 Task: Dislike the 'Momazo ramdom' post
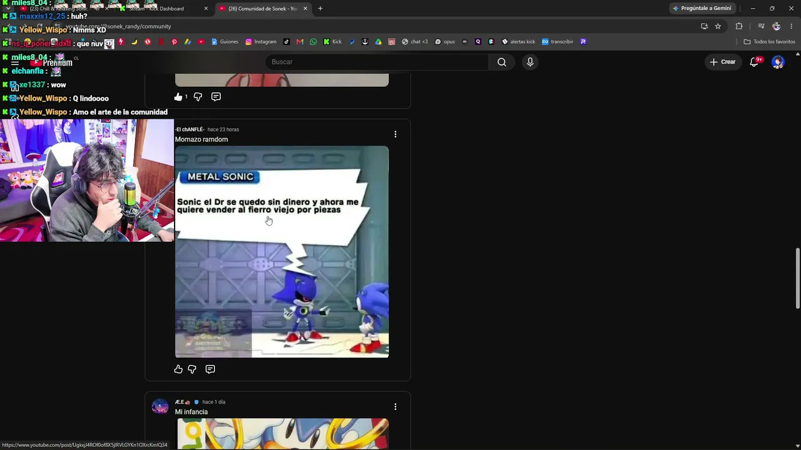tap(192, 369)
